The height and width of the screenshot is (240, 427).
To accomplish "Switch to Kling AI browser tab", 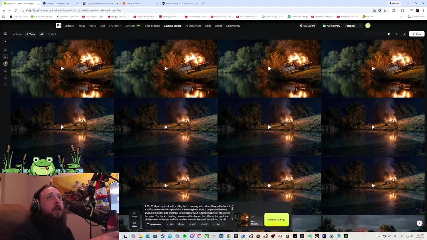I will (x=100, y=3).
